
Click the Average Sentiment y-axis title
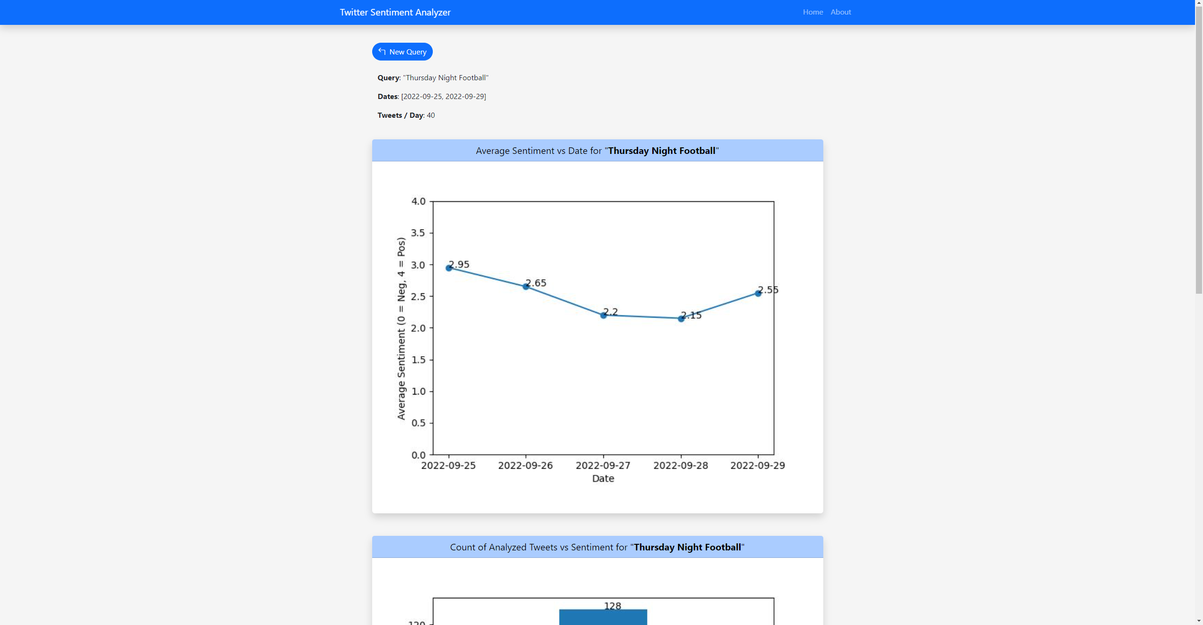coord(401,328)
